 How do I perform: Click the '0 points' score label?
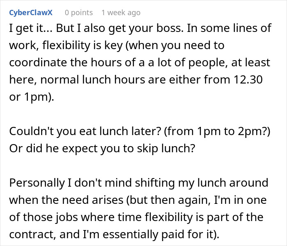click(x=79, y=13)
